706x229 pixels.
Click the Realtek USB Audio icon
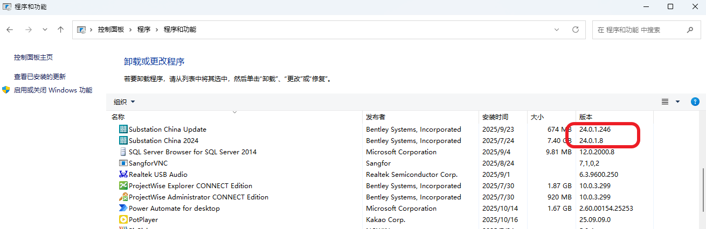123,175
